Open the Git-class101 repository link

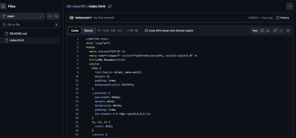(76, 6)
